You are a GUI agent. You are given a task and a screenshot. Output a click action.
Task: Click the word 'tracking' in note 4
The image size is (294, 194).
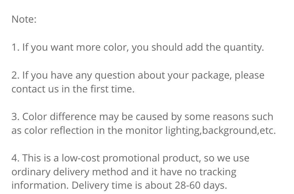pyautogui.click(x=218, y=172)
